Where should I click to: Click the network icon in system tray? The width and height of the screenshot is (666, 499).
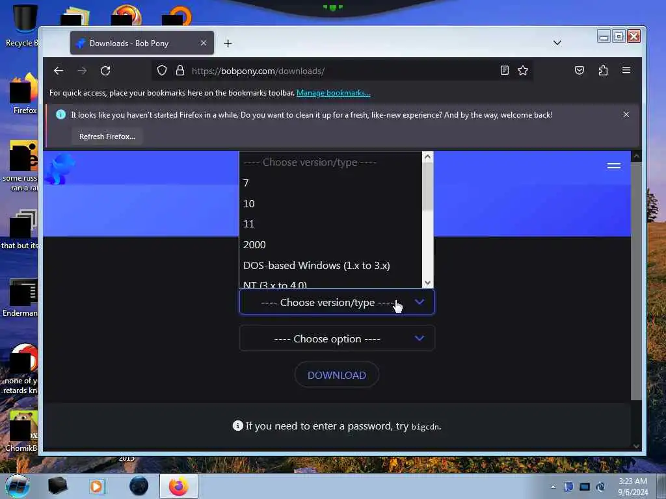(x=585, y=487)
